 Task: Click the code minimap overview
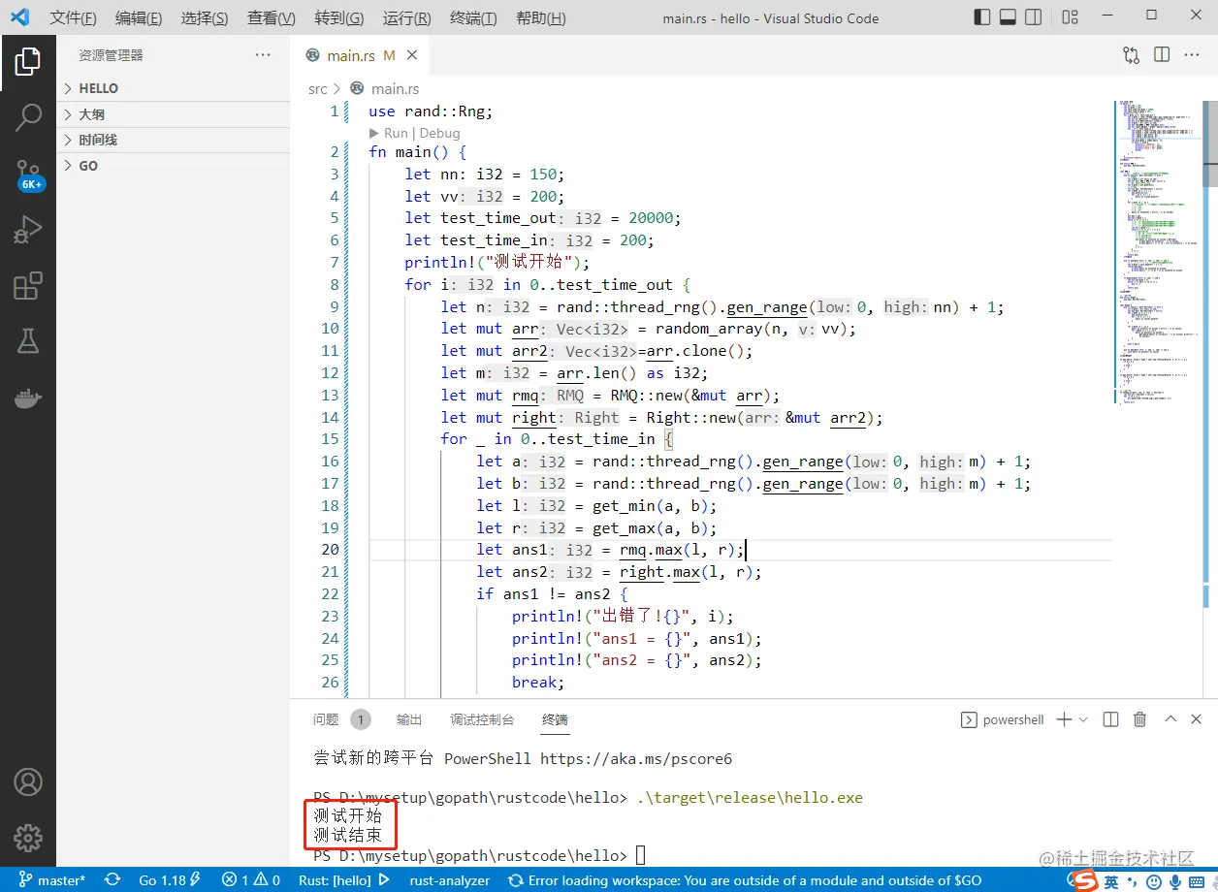pos(1157,252)
